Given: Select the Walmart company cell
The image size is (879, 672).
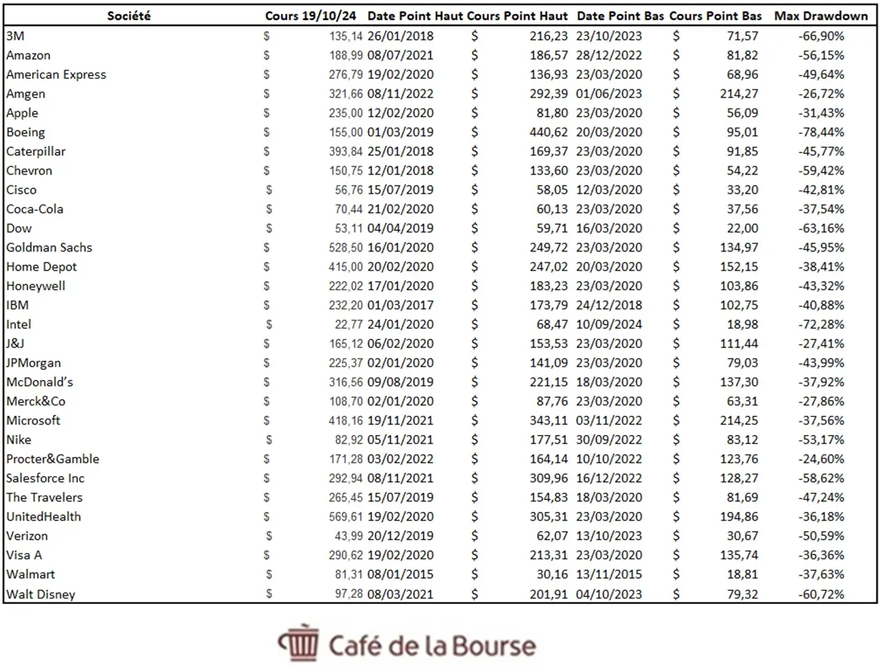Looking at the screenshot, I should [30, 574].
